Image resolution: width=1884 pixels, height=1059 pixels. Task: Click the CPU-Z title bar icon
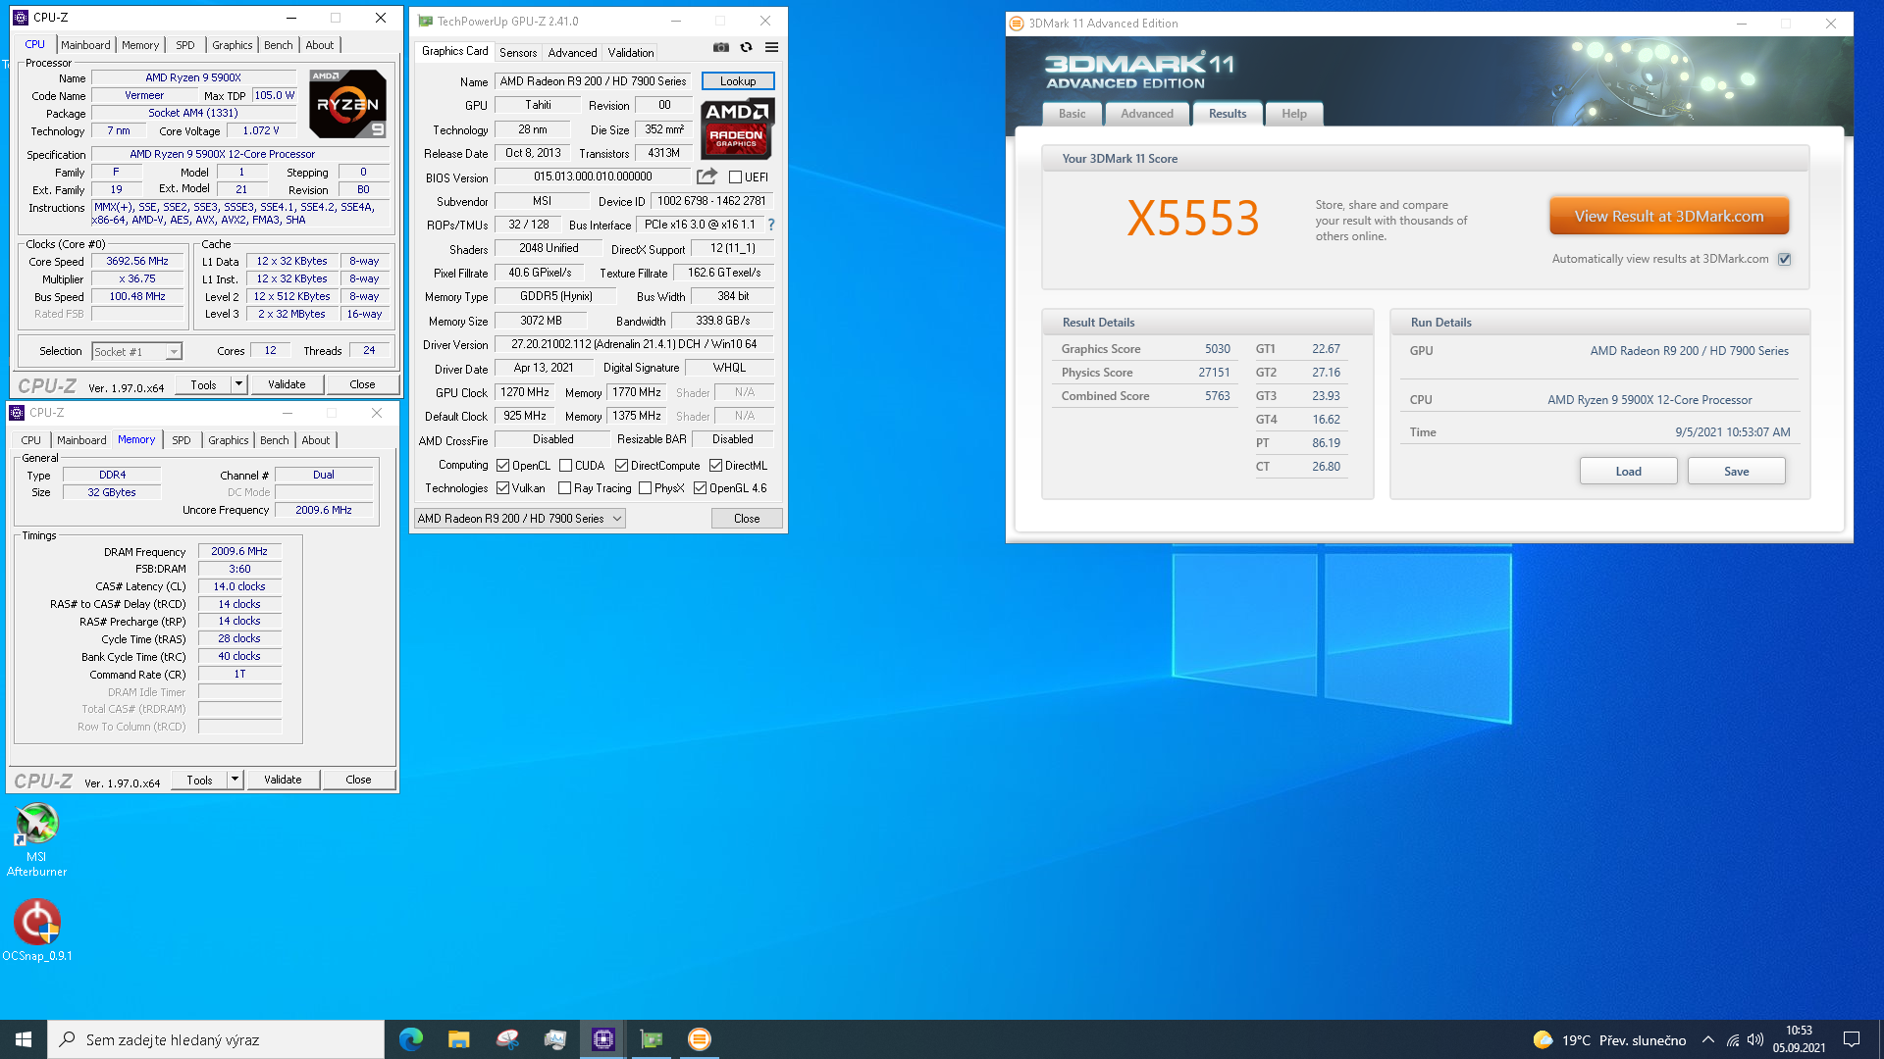[20, 18]
